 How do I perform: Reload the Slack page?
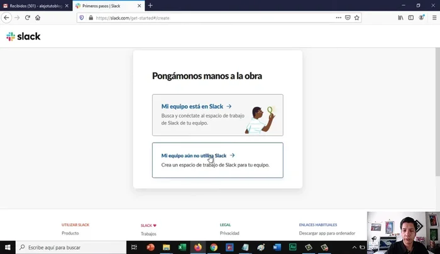tap(27, 18)
